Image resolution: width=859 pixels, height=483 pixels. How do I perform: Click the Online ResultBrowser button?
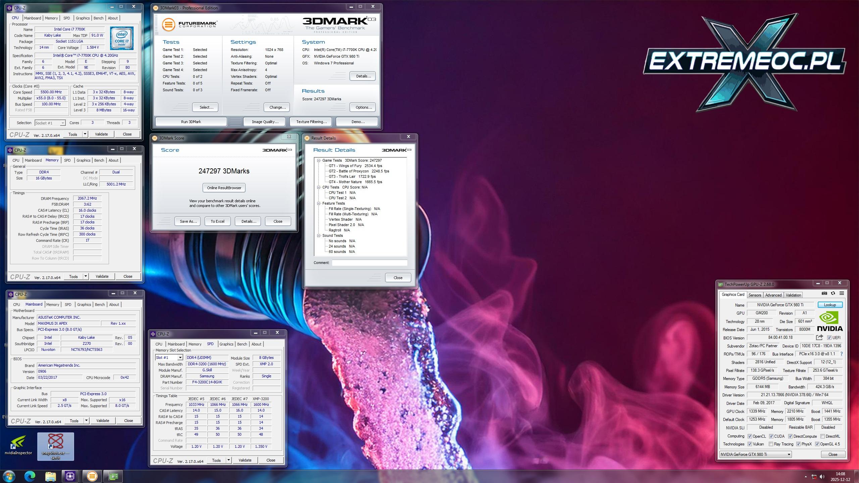click(224, 188)
